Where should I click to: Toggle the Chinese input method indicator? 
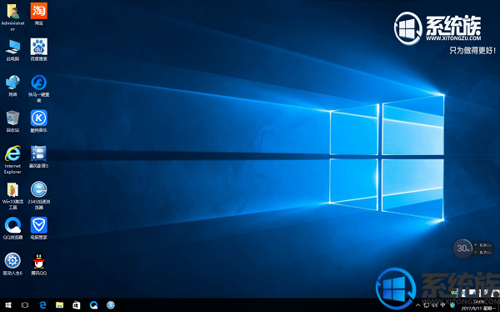(443, 305)
